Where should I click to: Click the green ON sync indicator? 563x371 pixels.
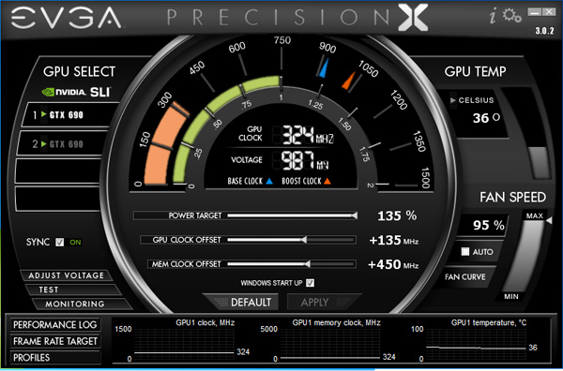click(75, 243)
